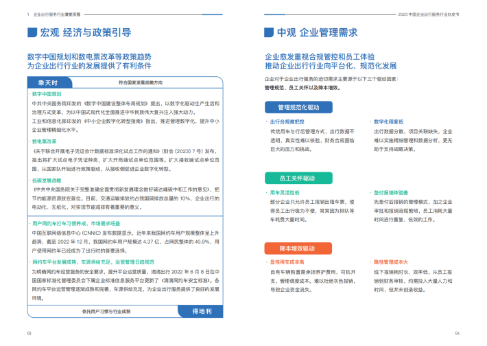Click the blue icon beside 宏观 heading
The image size is (487, 346).
(32, 32)
